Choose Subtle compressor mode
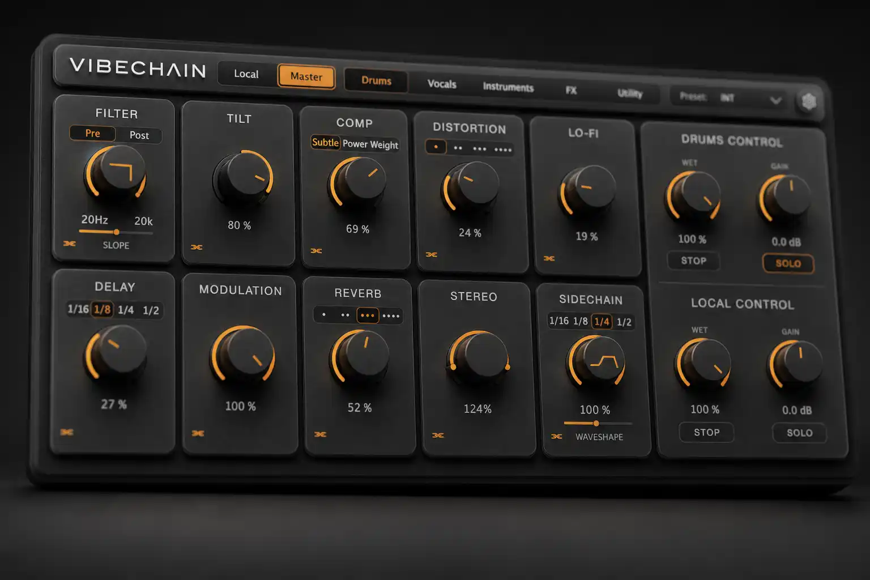The width and height of the screenshot is (870, 580). pos(325,142)
